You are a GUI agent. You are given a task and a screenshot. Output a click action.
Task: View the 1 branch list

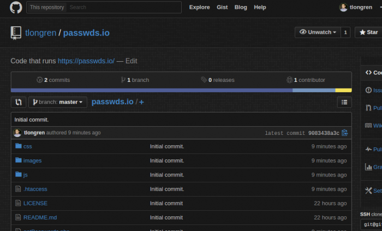[x=135, y=80]
